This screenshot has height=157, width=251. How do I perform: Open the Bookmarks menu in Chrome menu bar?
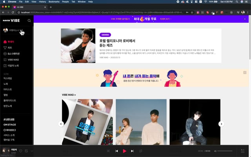[x=54, y=2]
